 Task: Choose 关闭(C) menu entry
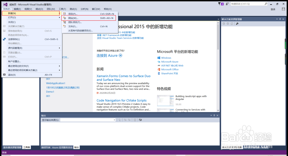pos(32,22)
